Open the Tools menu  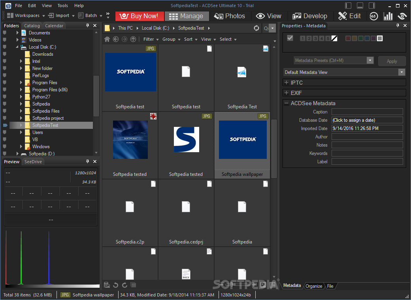point(63,6)
